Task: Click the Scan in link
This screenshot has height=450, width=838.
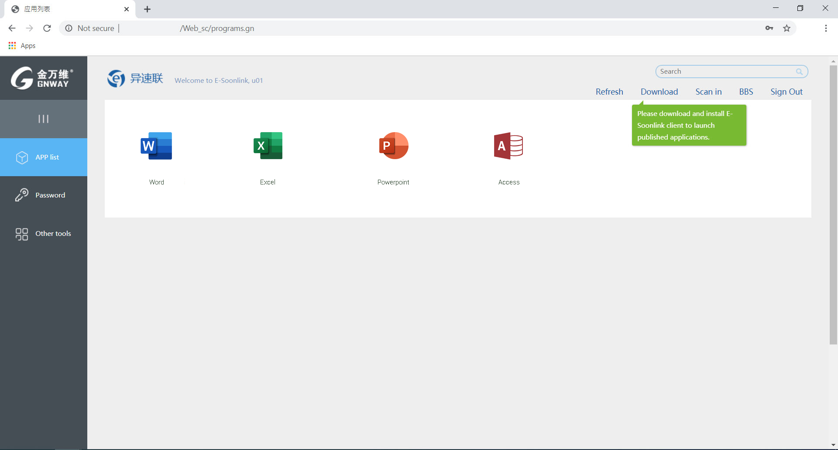Action: click(x=708, y=92)
